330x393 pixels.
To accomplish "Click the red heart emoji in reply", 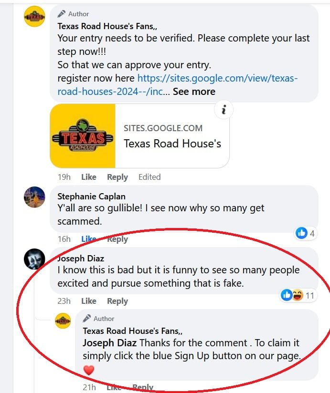I will [x=88, y=370].
